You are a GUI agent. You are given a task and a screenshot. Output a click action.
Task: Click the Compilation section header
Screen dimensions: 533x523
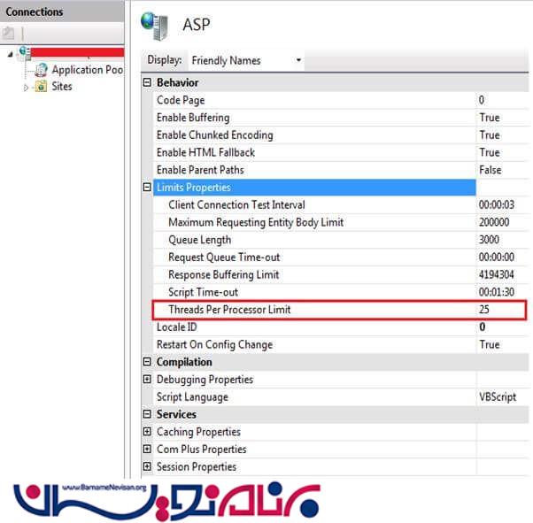click(x=184, y=362)
